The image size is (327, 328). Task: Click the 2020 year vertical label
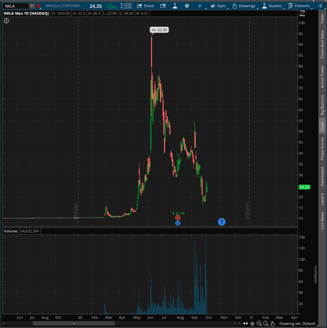(247, 211)
